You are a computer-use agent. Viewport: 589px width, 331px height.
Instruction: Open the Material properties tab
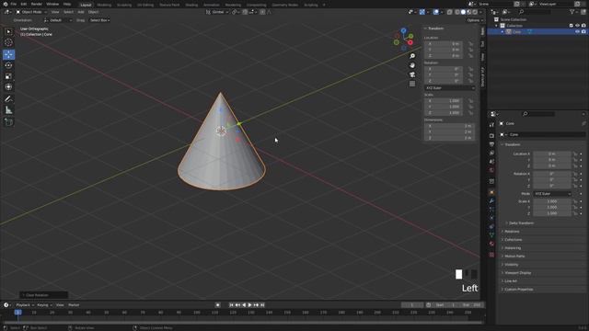(491, 244)
